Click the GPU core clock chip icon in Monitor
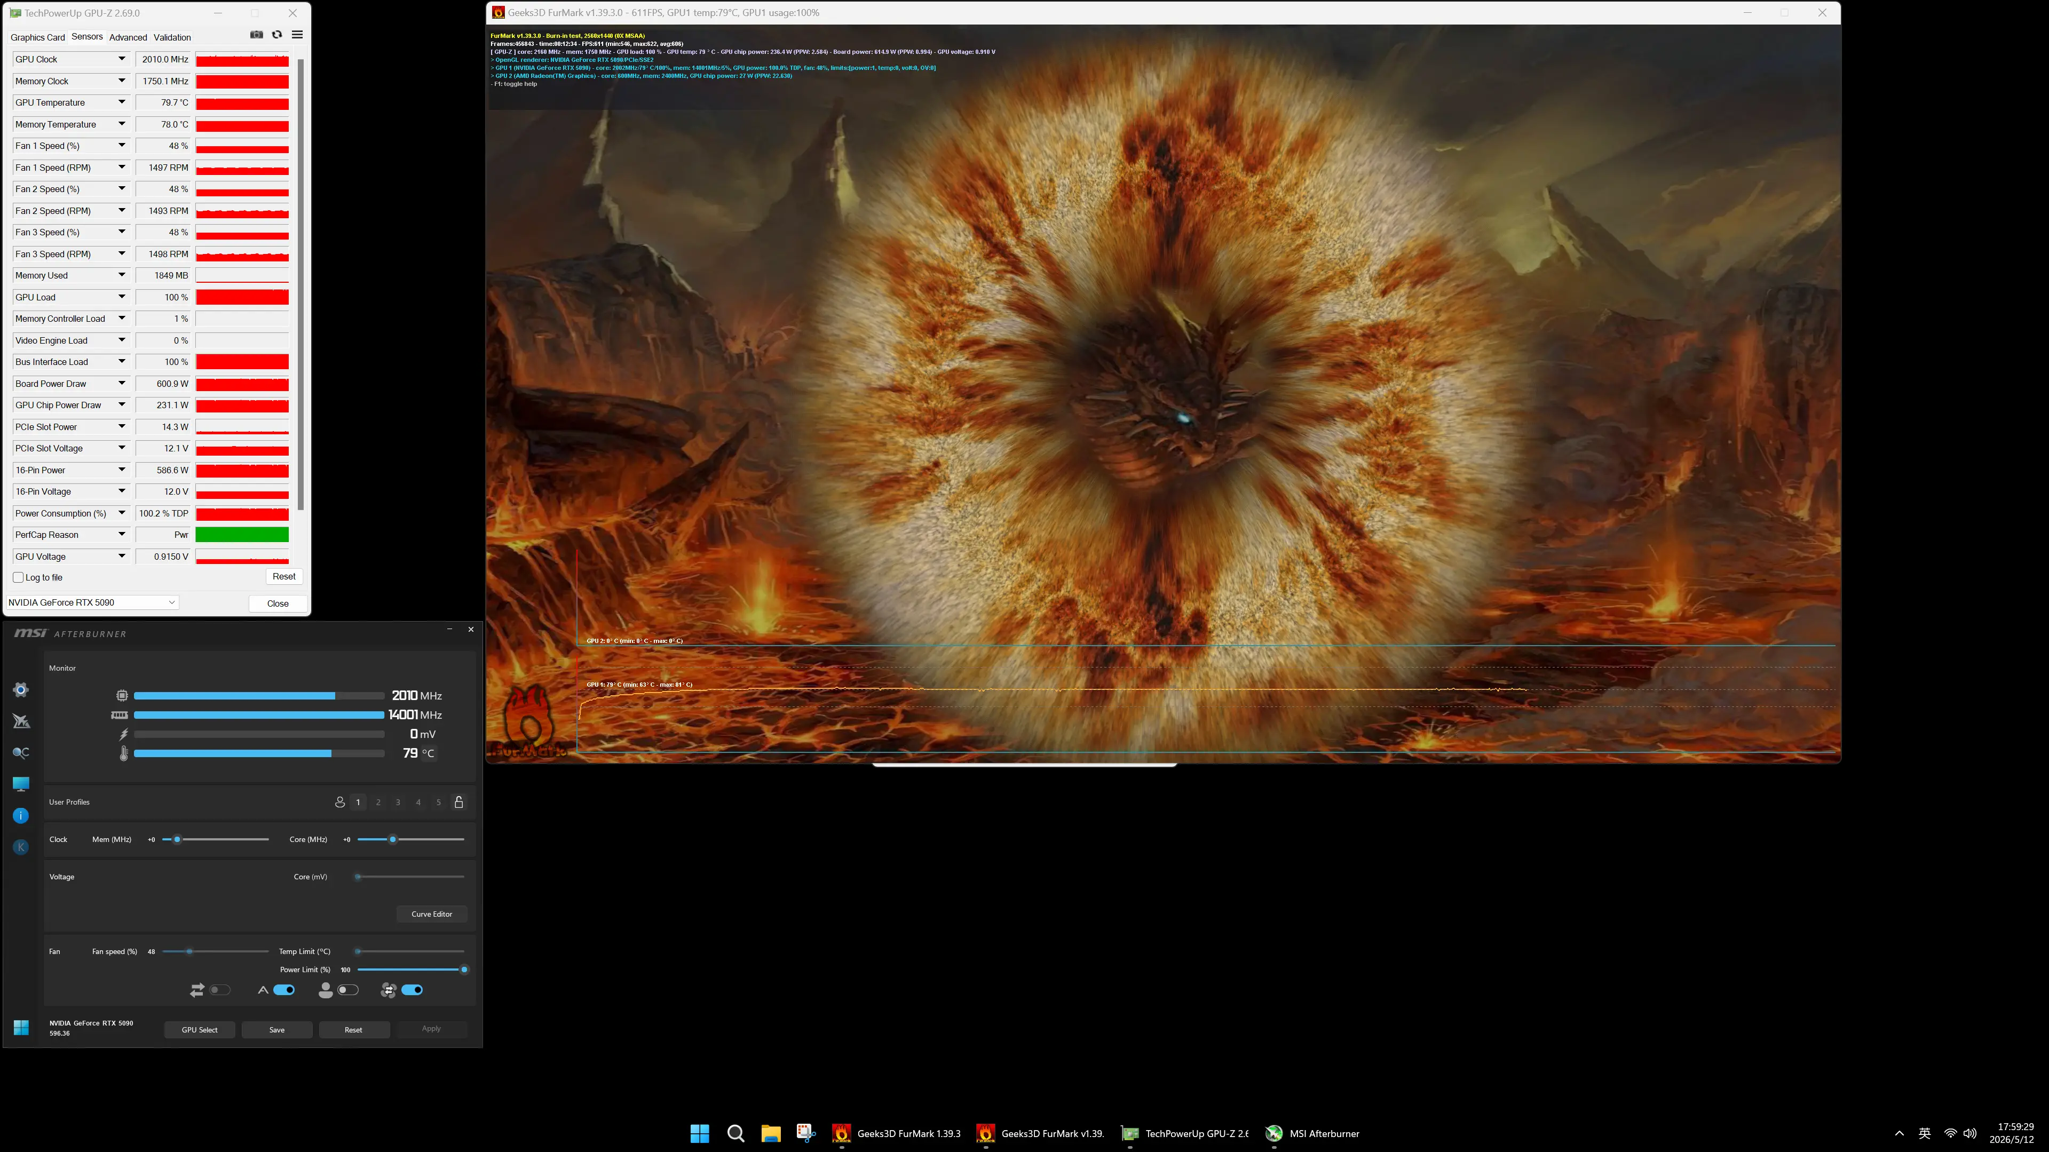The image size is (2049, 1152). (122, 696)
